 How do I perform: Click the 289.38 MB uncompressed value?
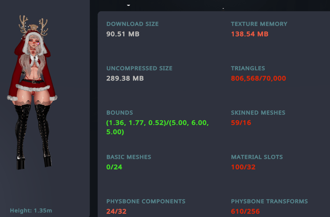(x=125, y=78)
